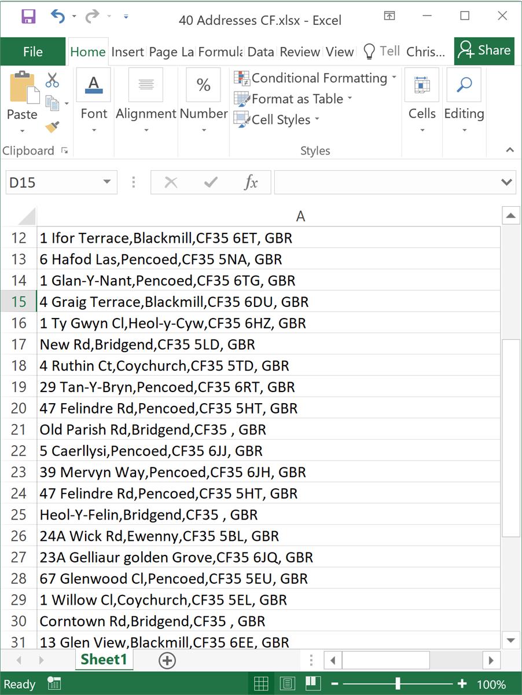
Task: Click the Format Painter brush
Action: tap(52, 127)
